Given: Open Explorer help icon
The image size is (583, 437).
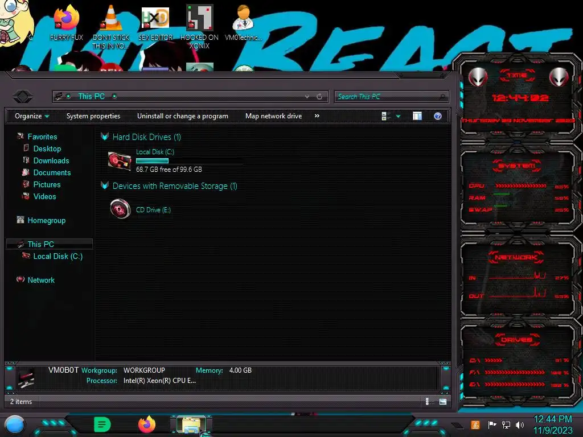Looking at the screenshot, I should 438,116.
